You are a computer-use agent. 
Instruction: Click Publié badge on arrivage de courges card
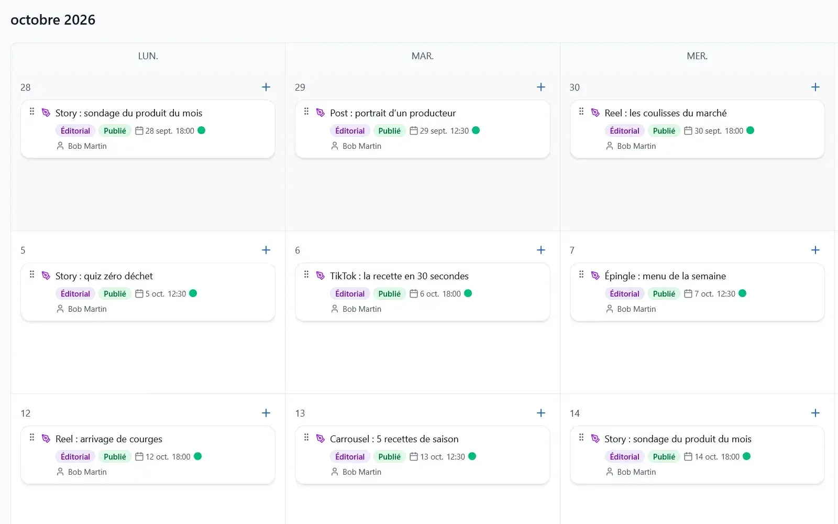coord(115,457)
